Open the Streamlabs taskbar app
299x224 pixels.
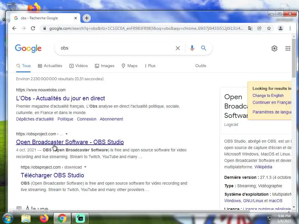[x=80, y=218]
